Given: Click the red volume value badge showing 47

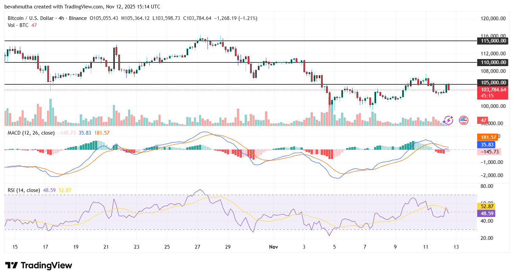Looking at the screenshot, I should [483, 120].
